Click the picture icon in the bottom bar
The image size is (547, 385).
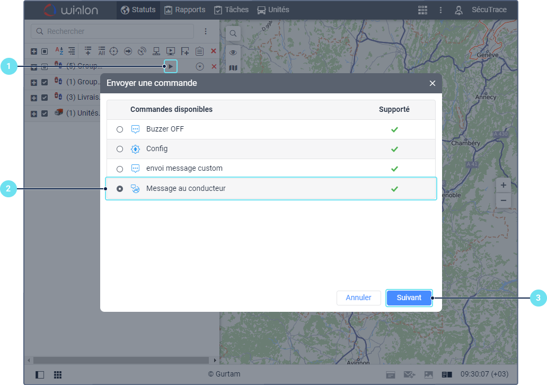pyautogui.click(x=428, y=375)
